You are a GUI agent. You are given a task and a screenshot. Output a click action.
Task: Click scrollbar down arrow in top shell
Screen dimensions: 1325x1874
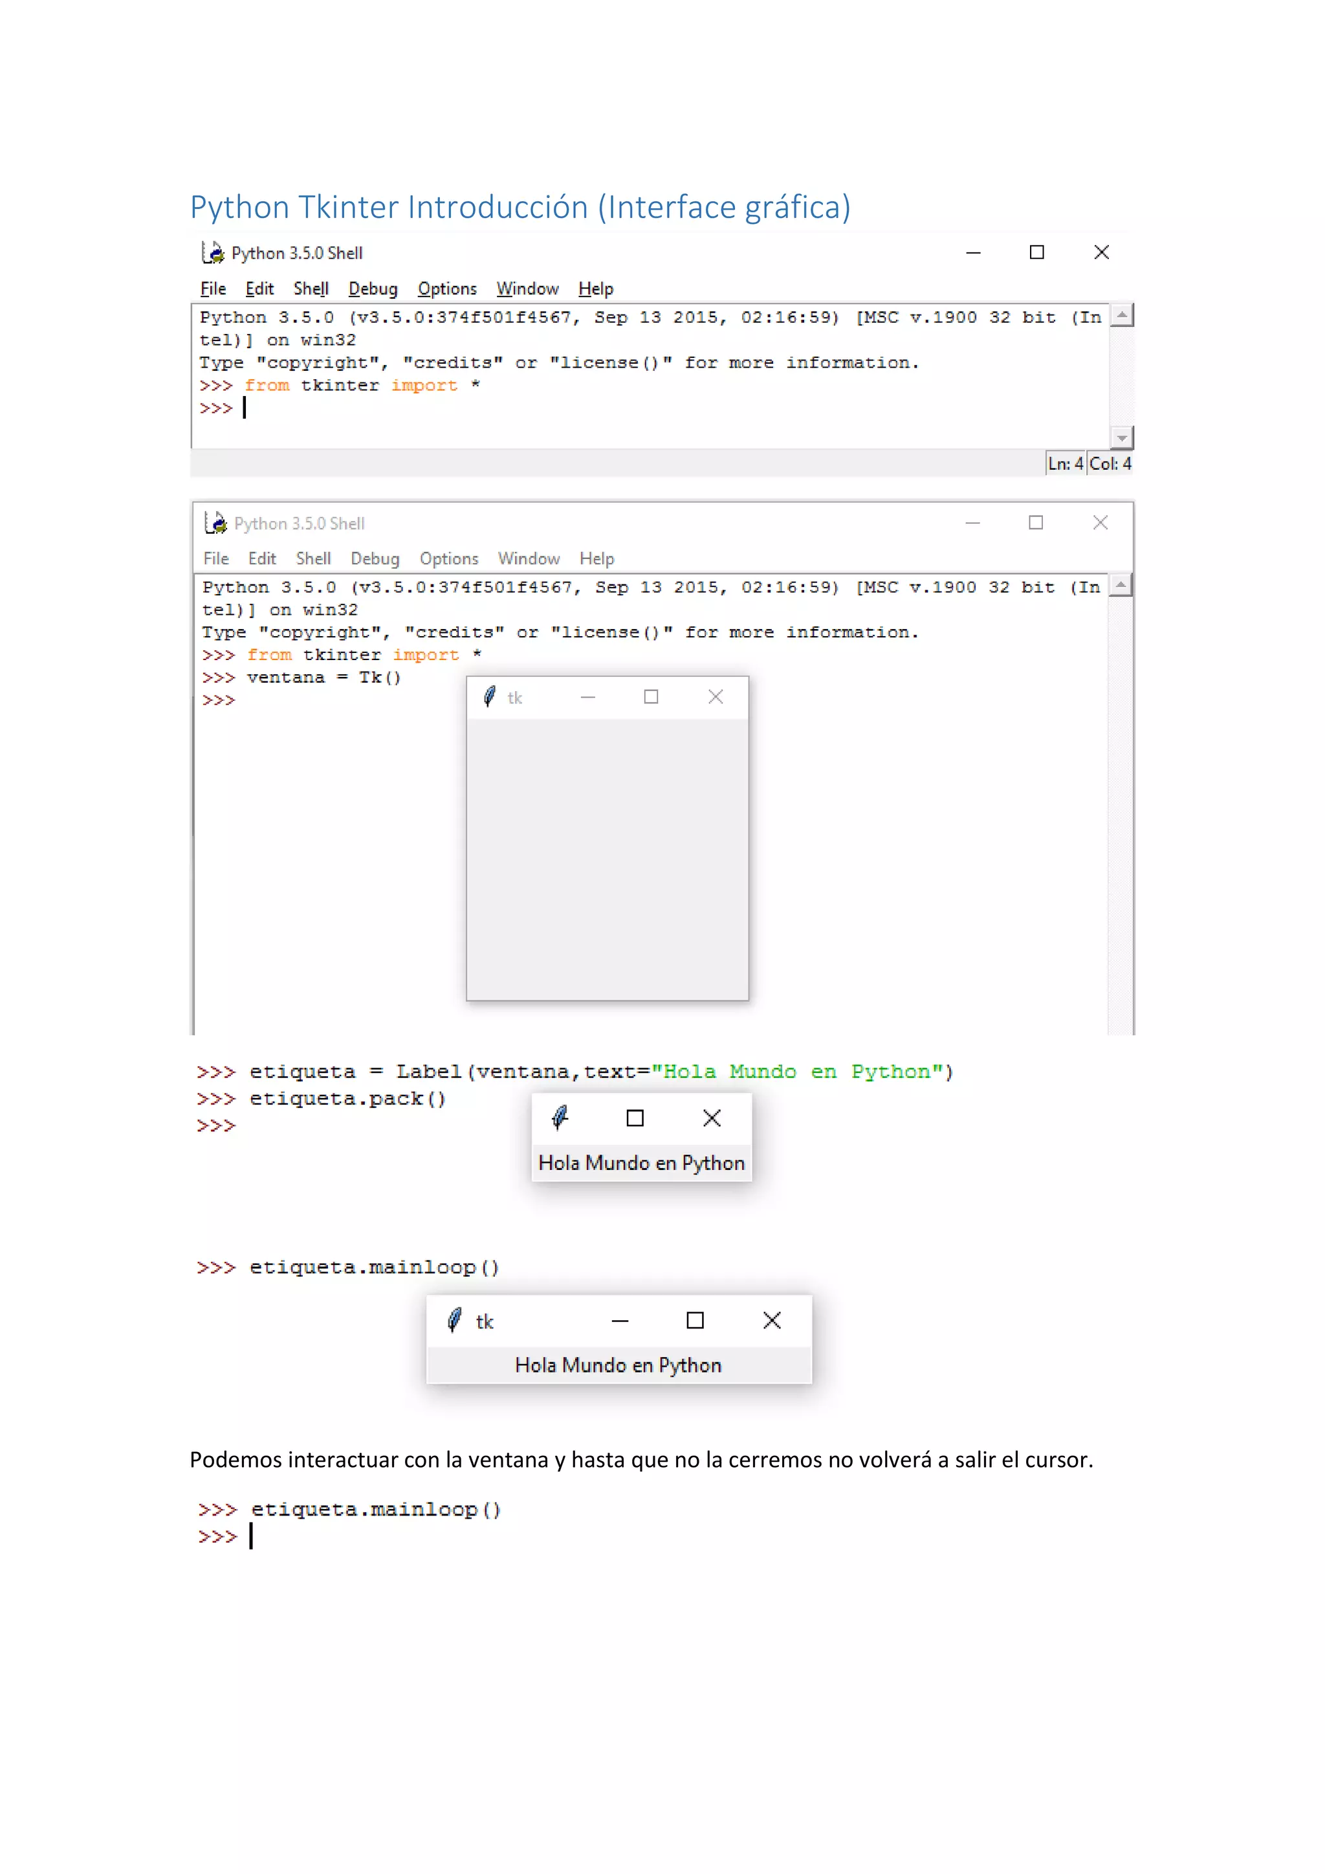(x=1122, y=438)
